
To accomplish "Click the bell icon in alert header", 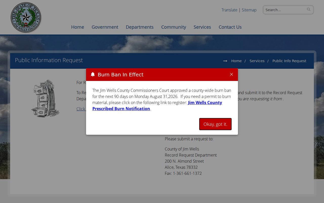I will click(x=93, y=74).
